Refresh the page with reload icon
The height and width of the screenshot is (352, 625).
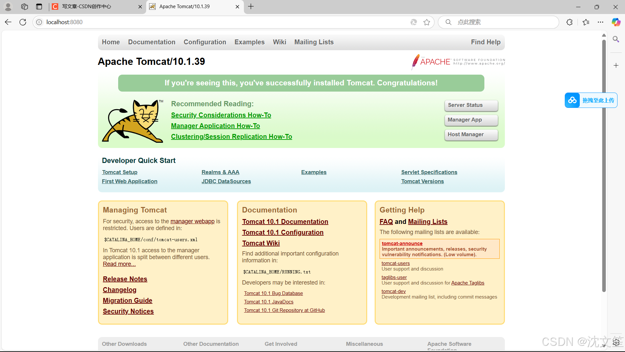(23, 22)
